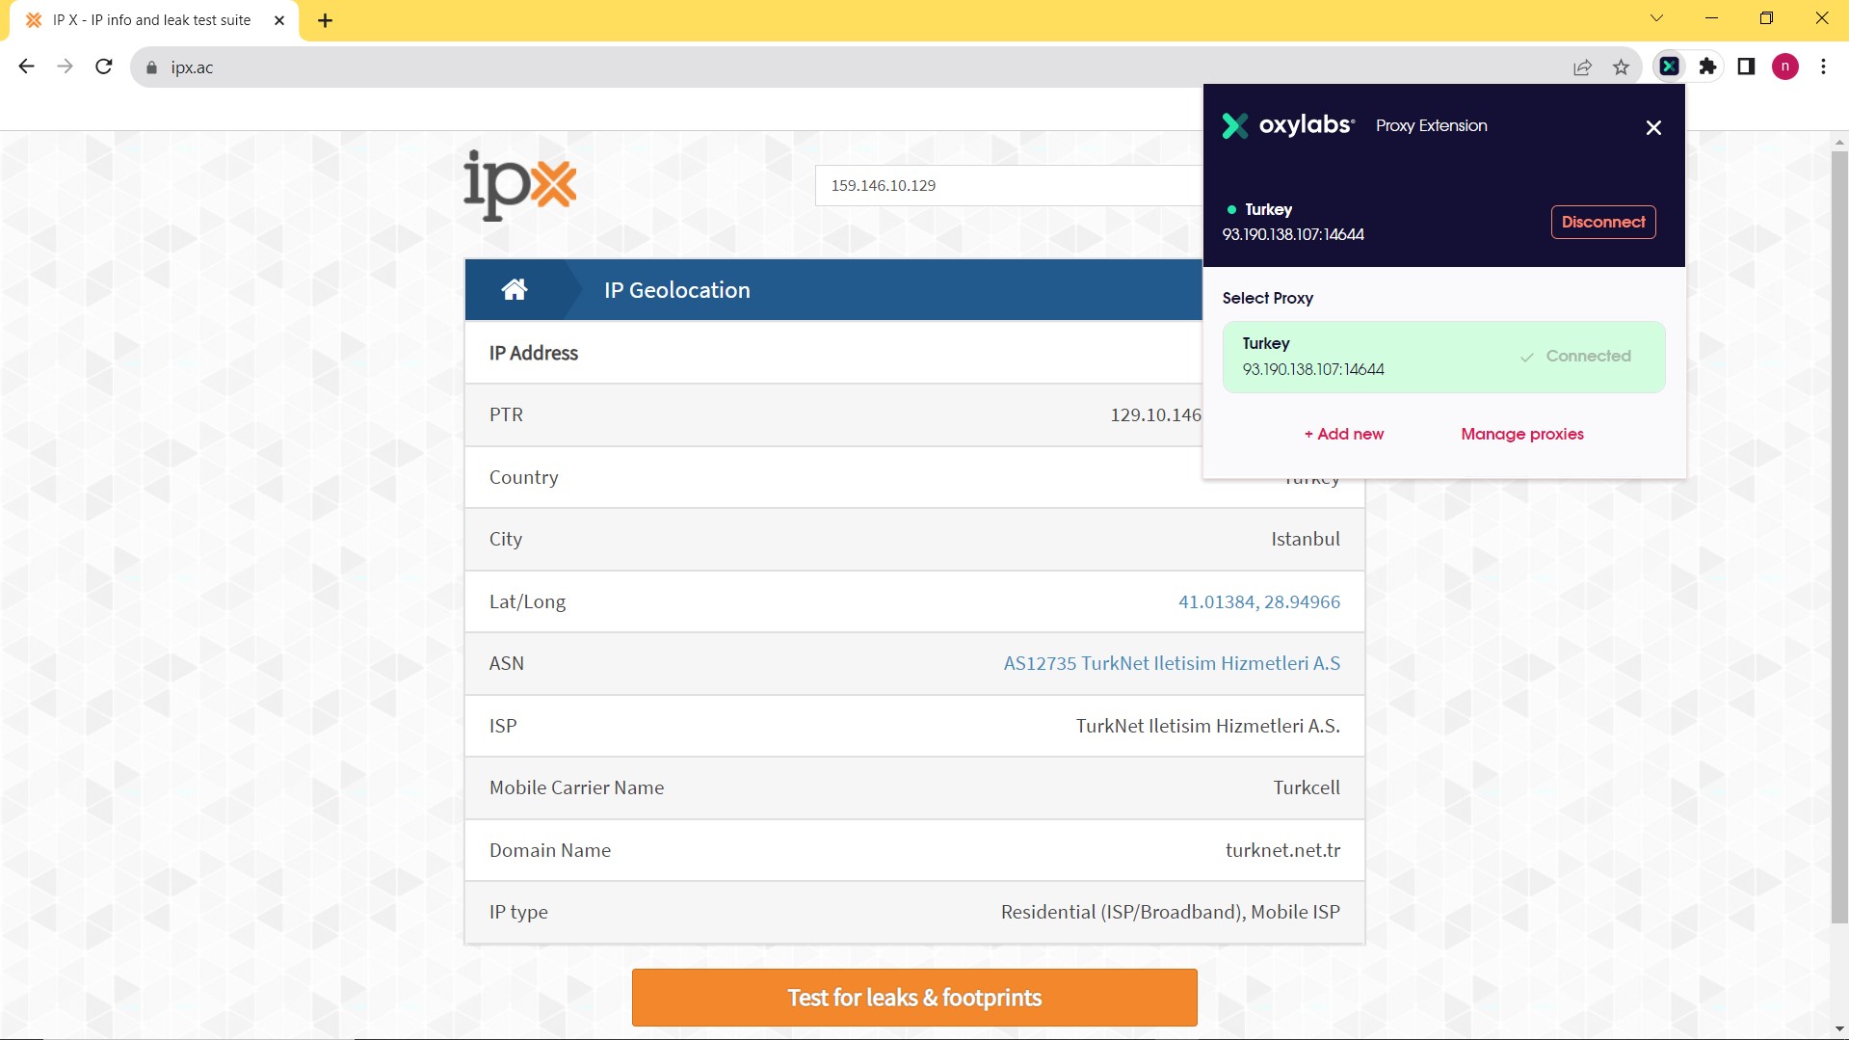
Task: Click the scrollbar down arrow
Action: pyautogui.click(x=1839, y=1029)
